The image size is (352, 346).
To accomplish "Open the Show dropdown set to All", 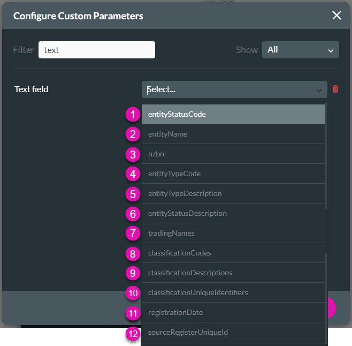I will pos(300,50).
